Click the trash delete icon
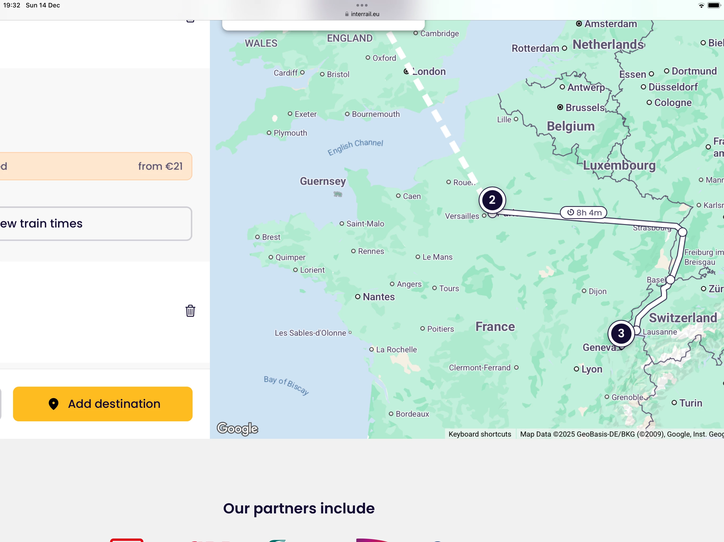The image size is (724, 542). coord(190,311)
